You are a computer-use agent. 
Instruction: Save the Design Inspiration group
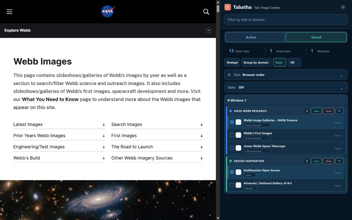[x=317, y=161]
